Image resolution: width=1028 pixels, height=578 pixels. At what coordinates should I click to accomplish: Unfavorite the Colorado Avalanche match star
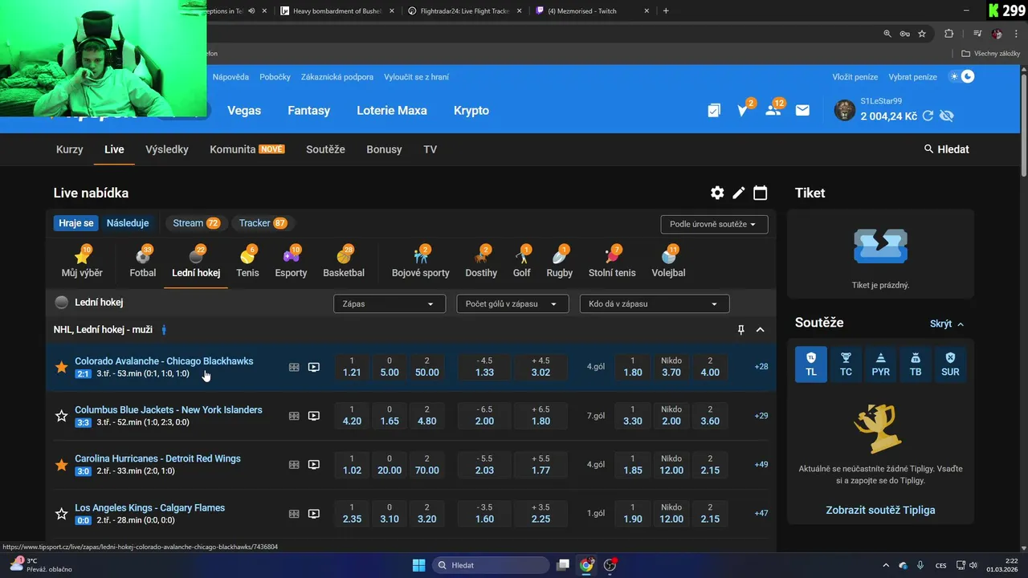[62, 367]
